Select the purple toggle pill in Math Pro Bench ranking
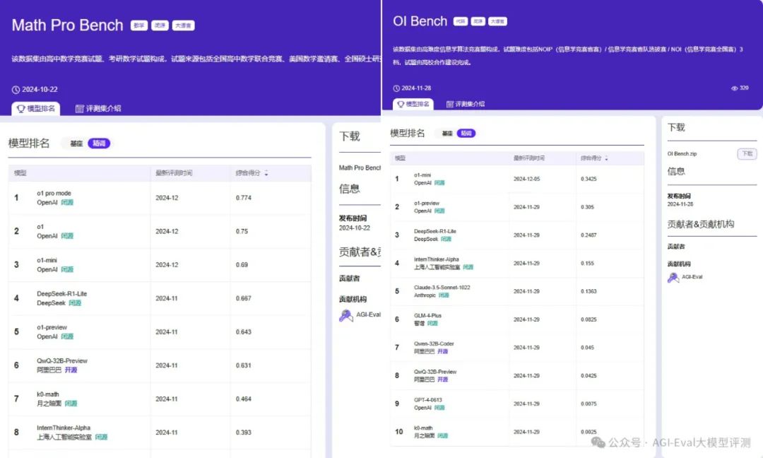Viewport: 763px width, 458px height. (99, 143)
